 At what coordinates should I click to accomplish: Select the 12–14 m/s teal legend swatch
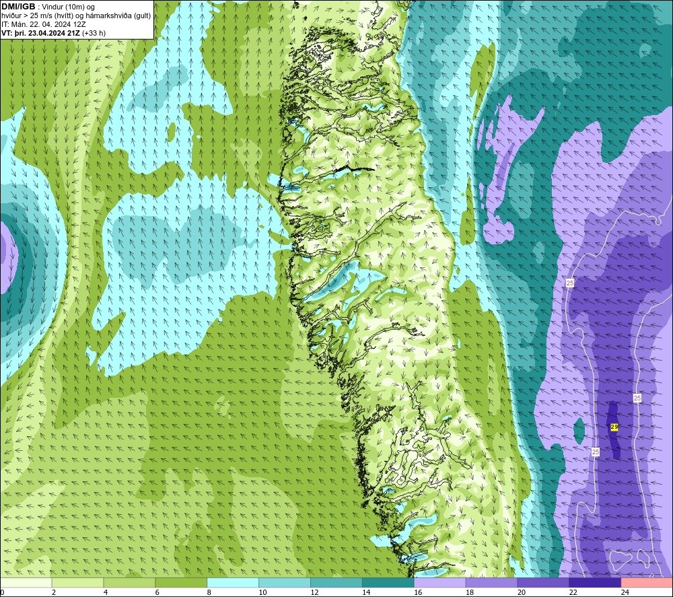(336, 583)
